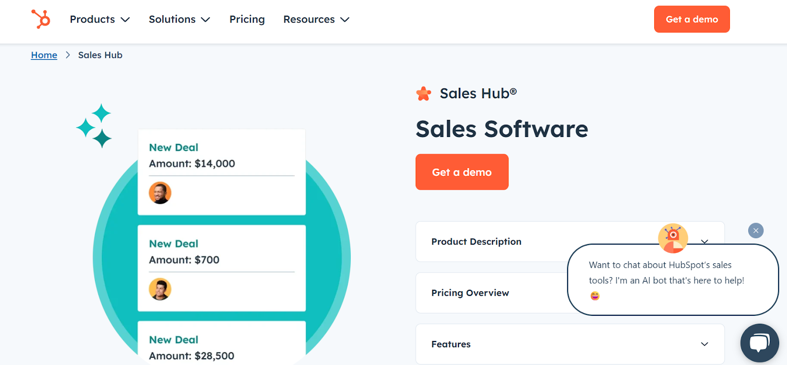Image resolution: width=787 pixels, height=365 pixels.
Task: Open the chat widget launcher
Action: point(759,343)
